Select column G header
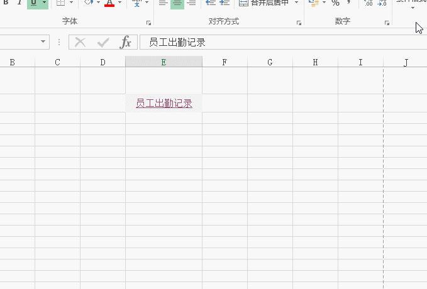This screenshot has width=427, height=289. 270,62
